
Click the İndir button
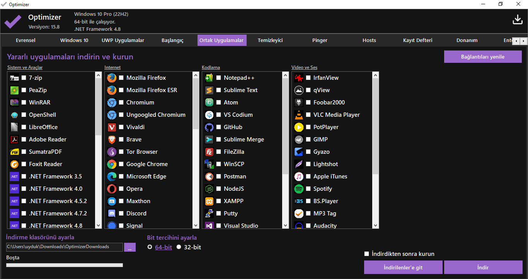pyautogui.click(x=483, y=267)
